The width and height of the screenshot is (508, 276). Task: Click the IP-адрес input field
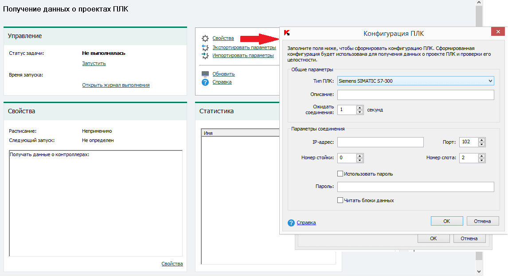(380, 142)
